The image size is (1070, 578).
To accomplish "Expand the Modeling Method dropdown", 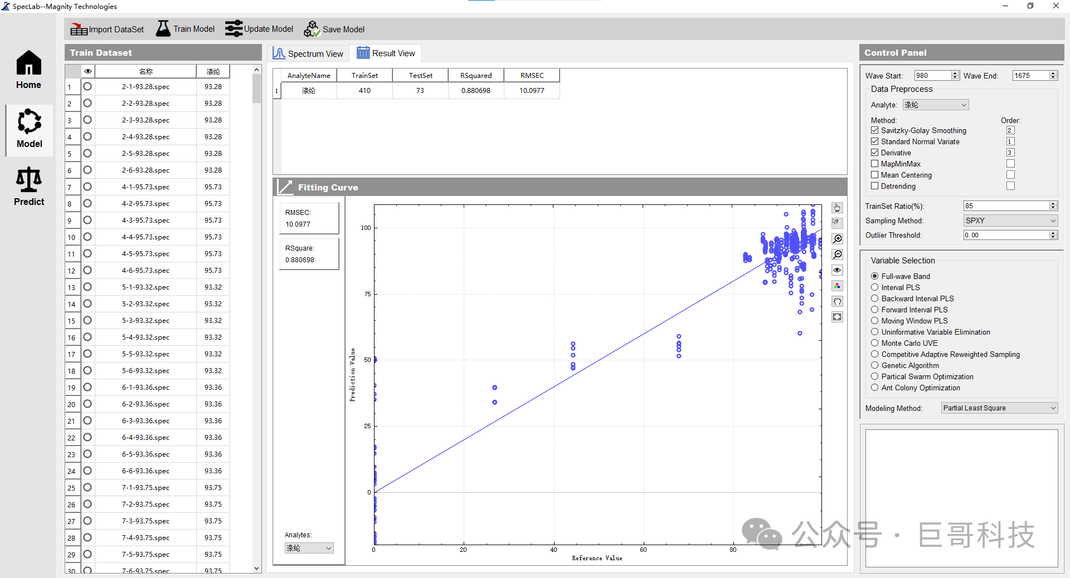I will 999,408.
